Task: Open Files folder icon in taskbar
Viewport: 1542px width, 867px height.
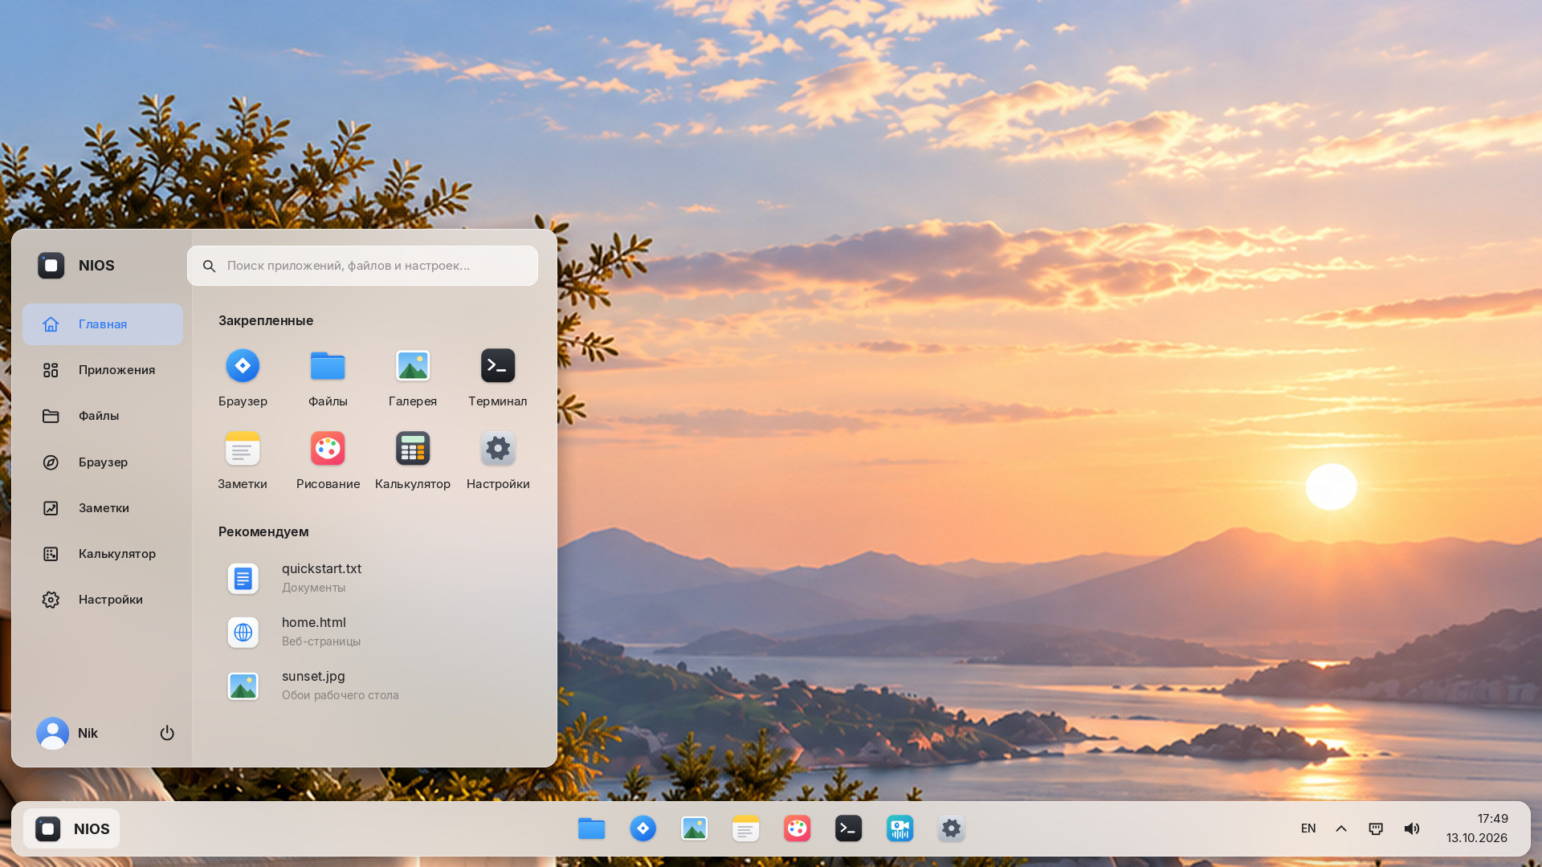Action: point(592,828)
